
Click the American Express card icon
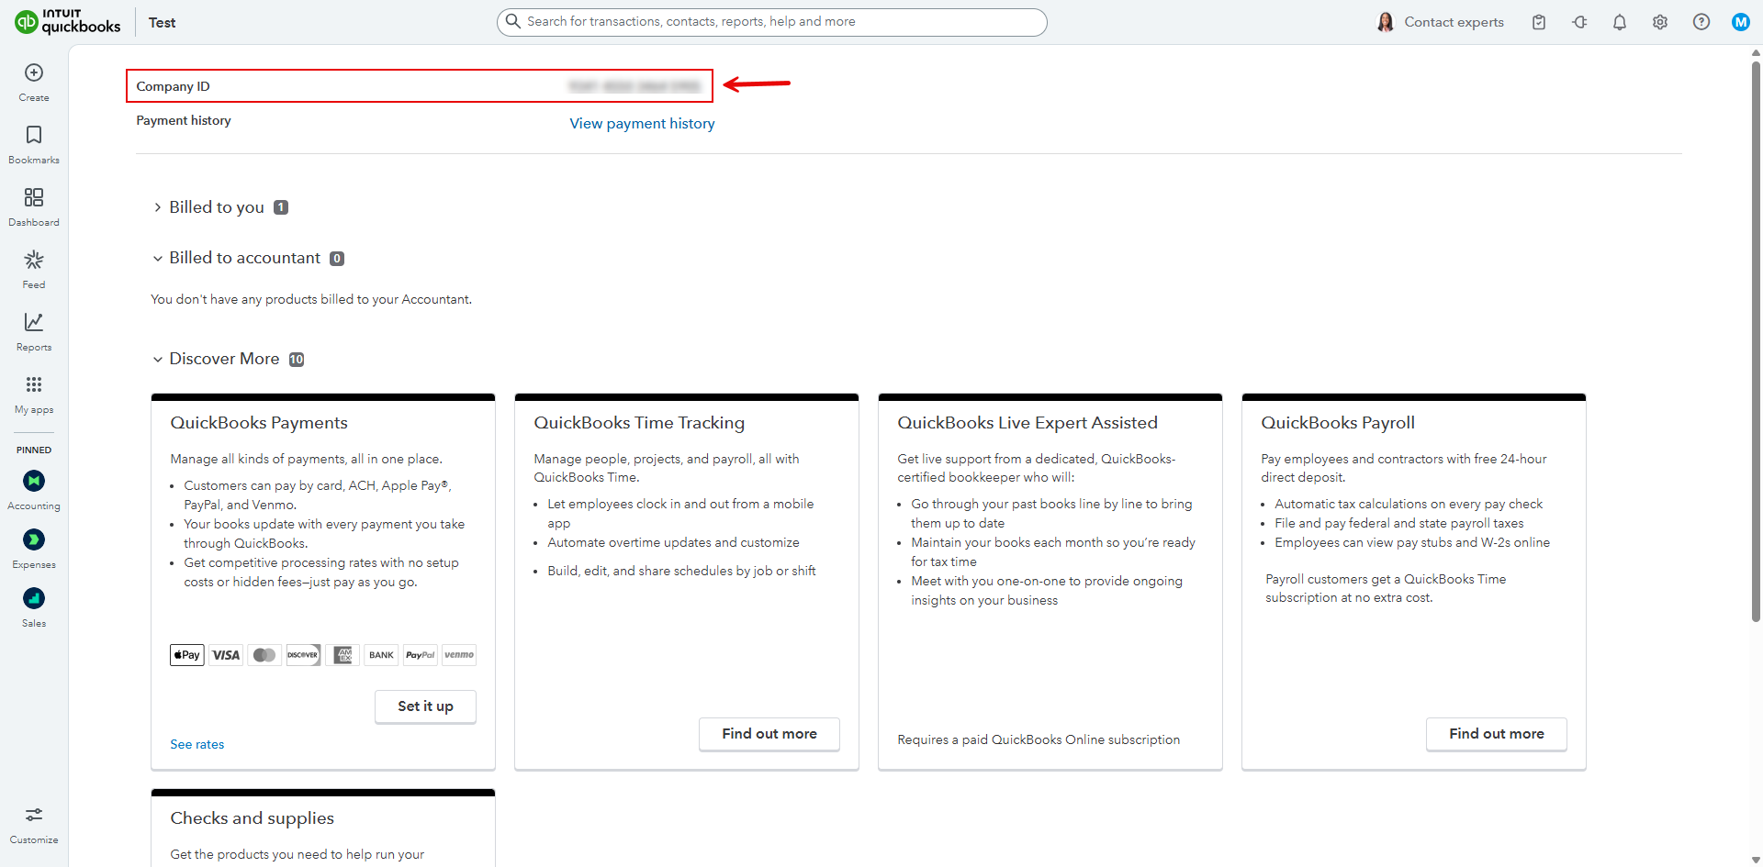(x=342, y=655)
